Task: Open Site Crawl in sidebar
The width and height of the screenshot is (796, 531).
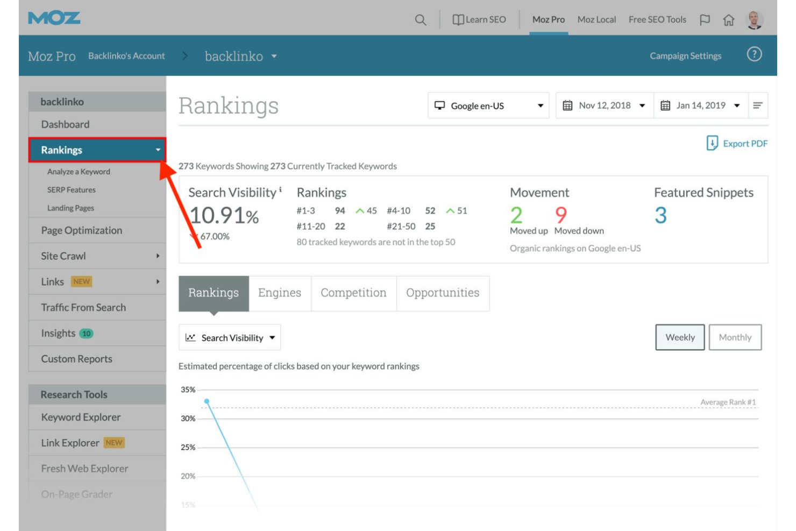Action: (x=63, y=256)
